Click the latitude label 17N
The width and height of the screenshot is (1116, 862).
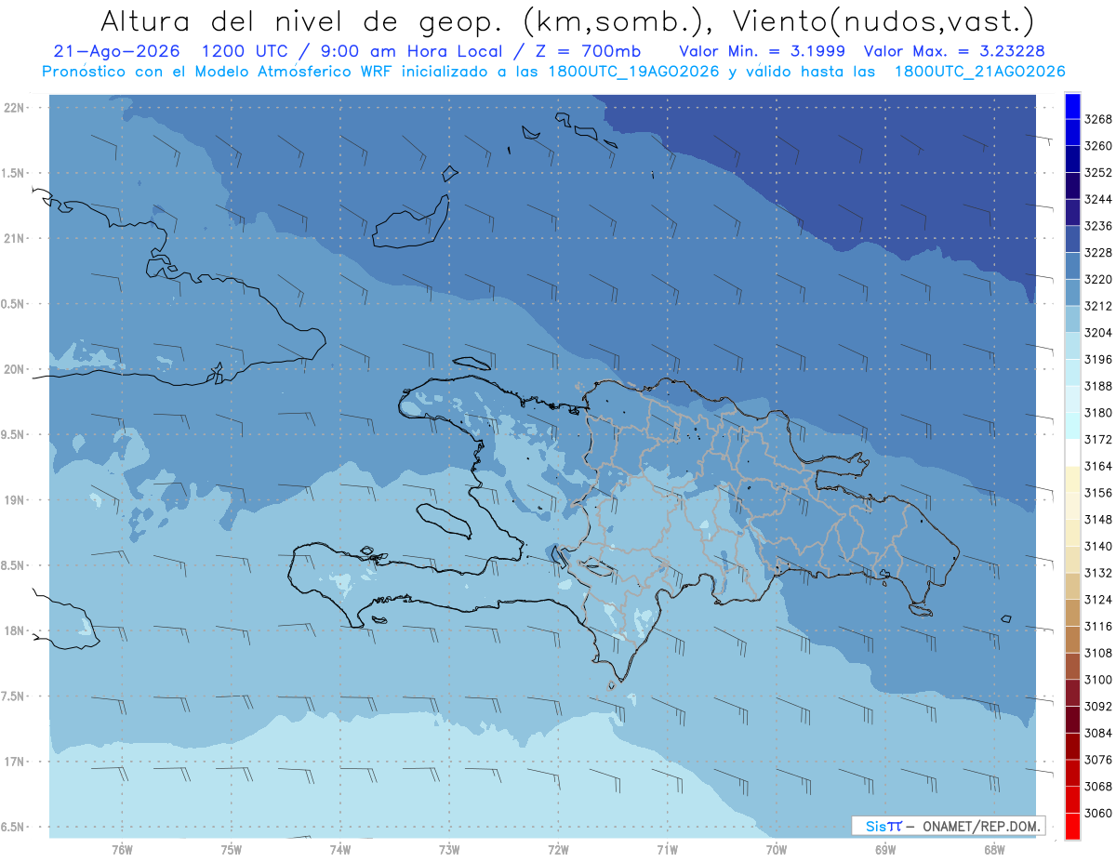click(16, 762)
